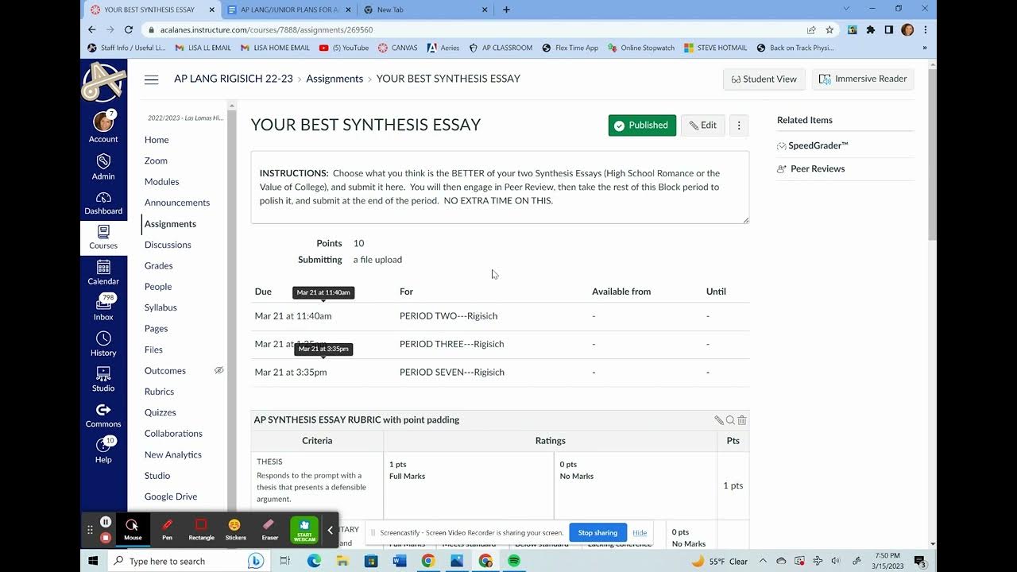Select the Rectangle tool in Screencastify

(x=201, y=529)
